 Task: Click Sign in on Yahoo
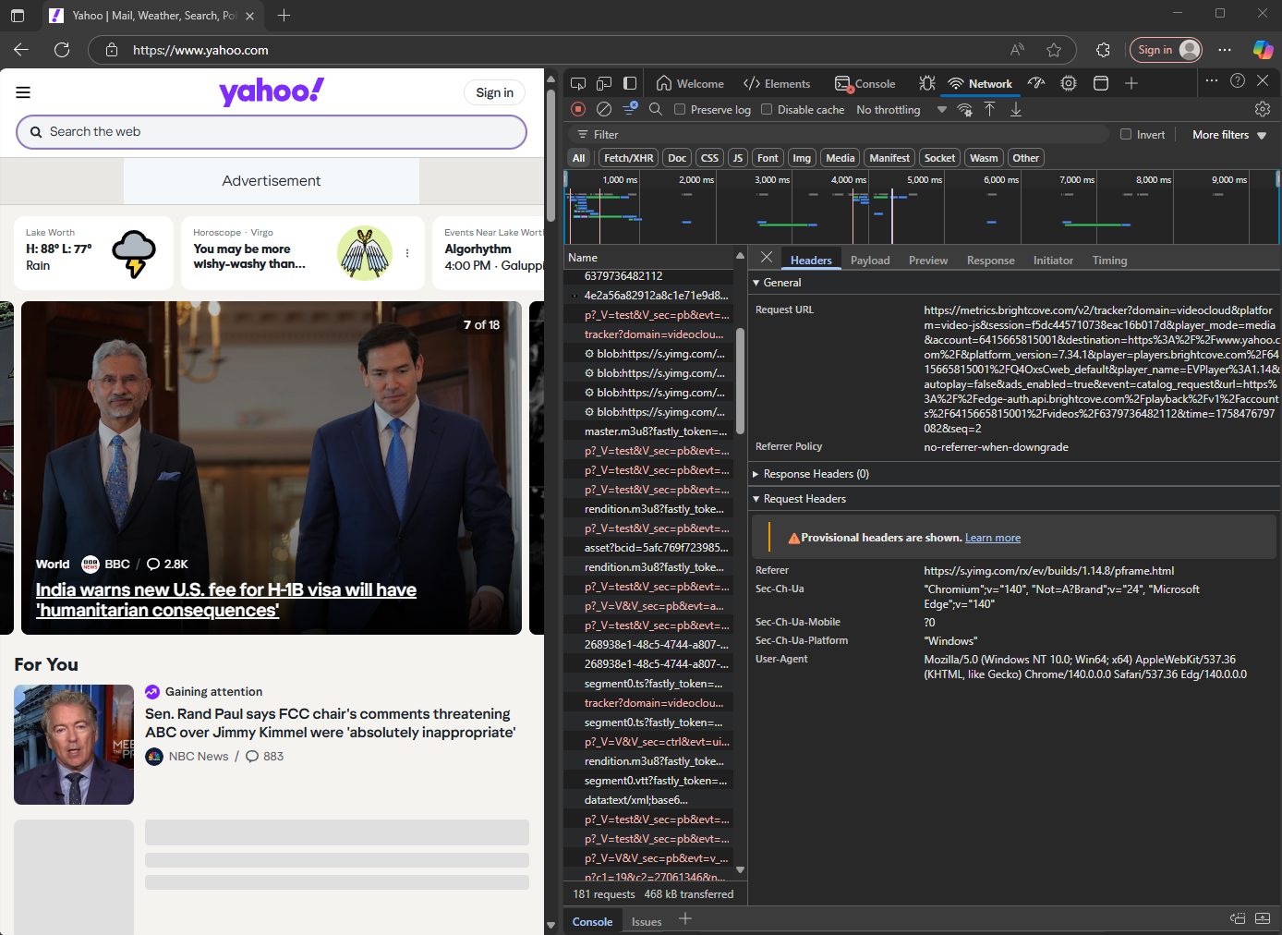click(x=494, y=92)
